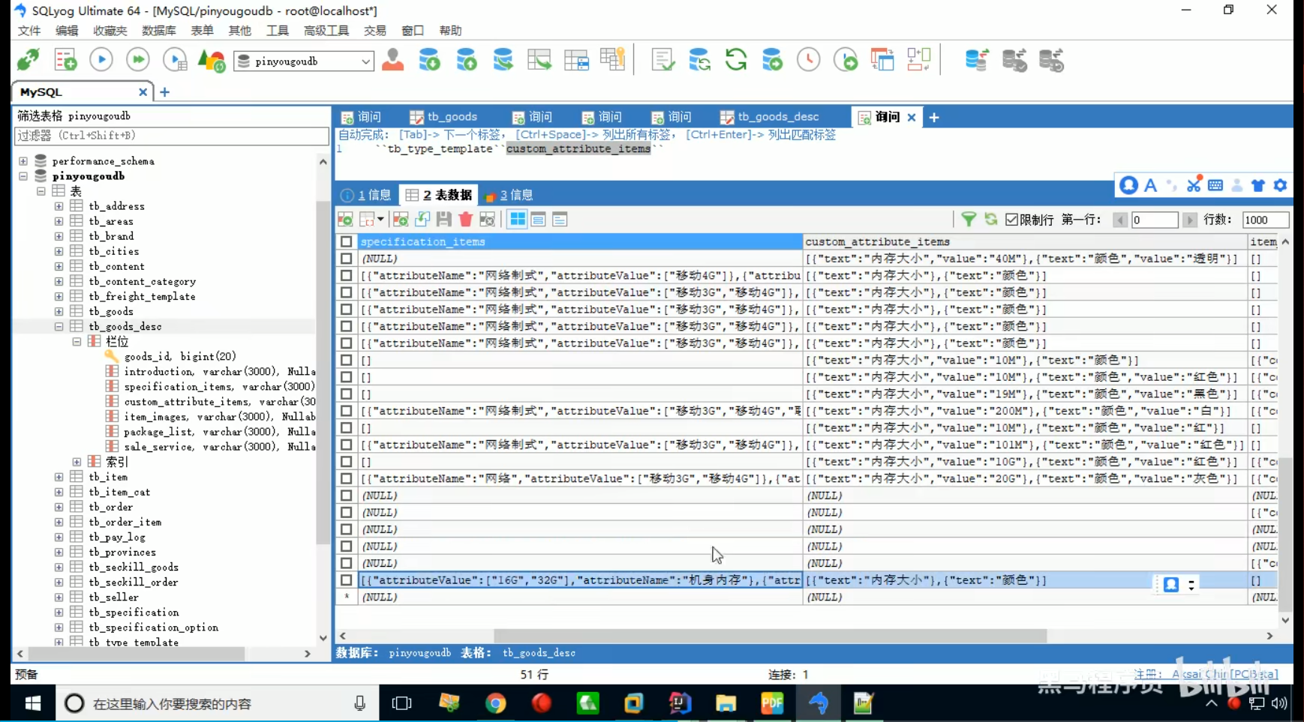Image resolution: width=1304 pixels, height=722 pixels.
Task: Switch to grid view icon
Action: tap(518, 219)
